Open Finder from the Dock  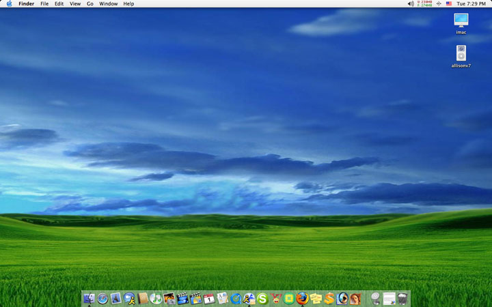[x=89, y=299]
